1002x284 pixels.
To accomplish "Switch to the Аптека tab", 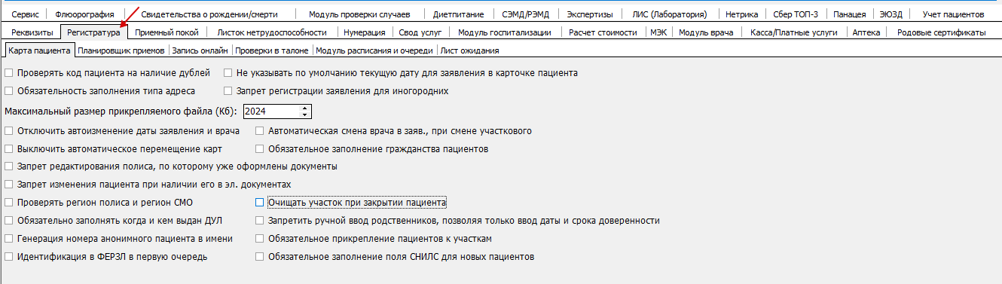I will (866, 32).
